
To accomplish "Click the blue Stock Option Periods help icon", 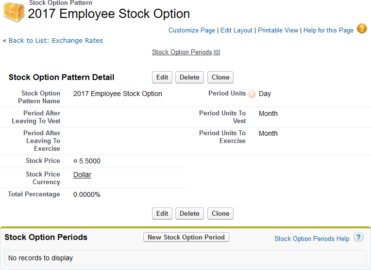I will (358, 237).
